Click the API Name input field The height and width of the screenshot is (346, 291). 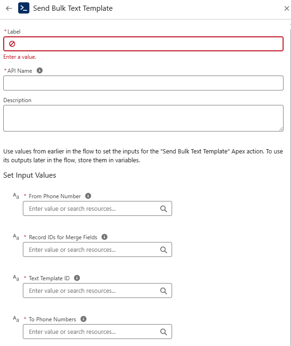[x=143, y=83]
